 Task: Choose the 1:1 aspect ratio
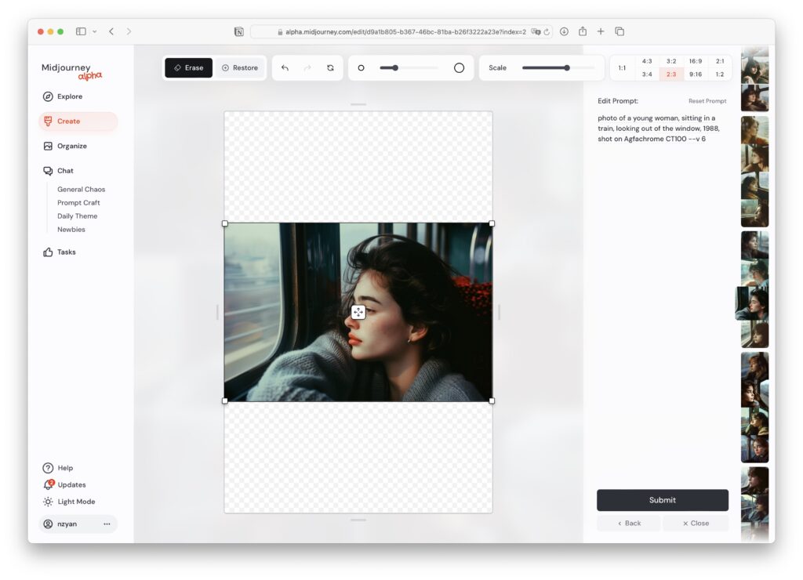click(x=622, y=67)
